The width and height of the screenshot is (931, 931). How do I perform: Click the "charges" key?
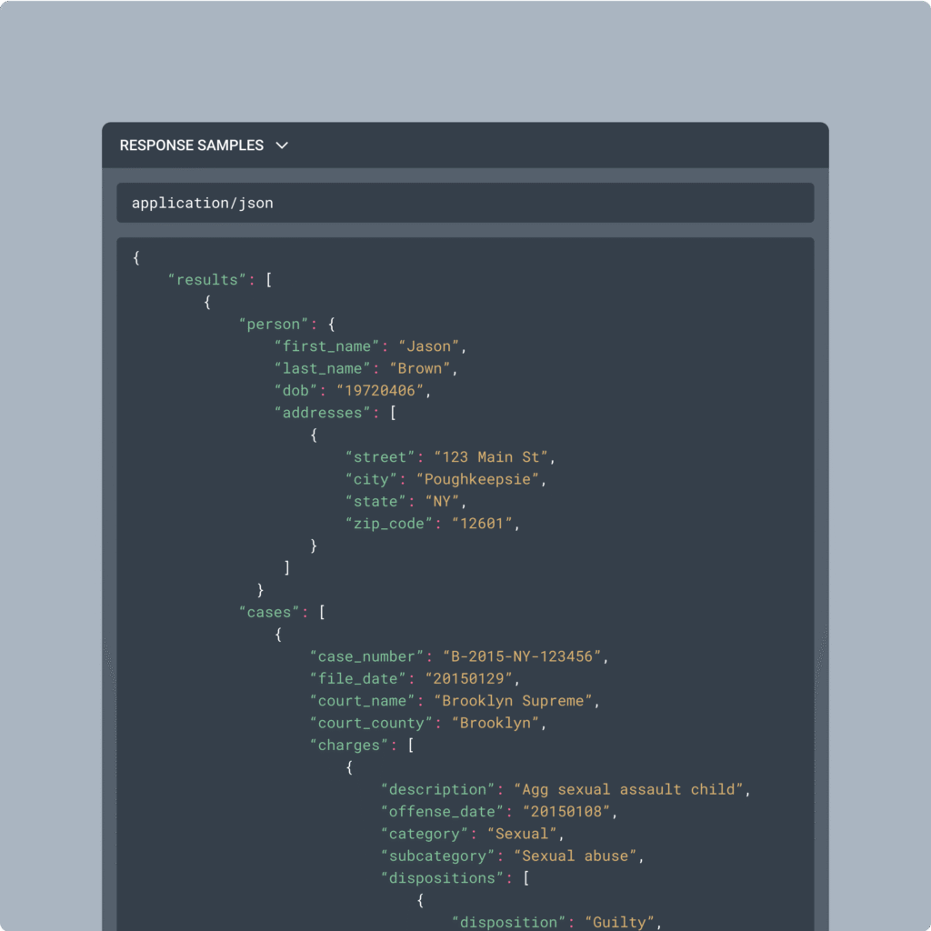349,746
